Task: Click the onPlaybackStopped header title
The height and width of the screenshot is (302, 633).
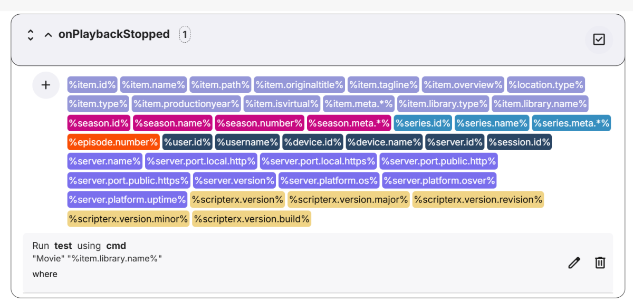Action: (114, 34)
